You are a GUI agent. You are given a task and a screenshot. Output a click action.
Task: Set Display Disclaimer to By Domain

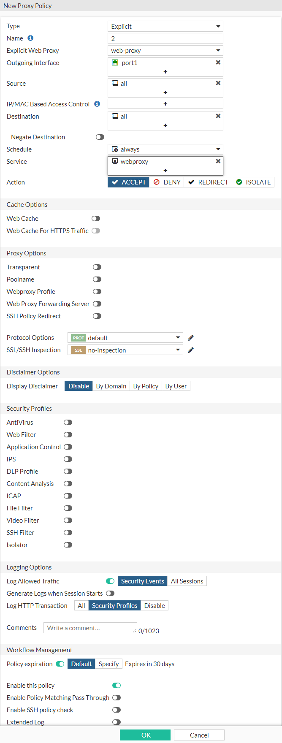[x=111, y=385]
